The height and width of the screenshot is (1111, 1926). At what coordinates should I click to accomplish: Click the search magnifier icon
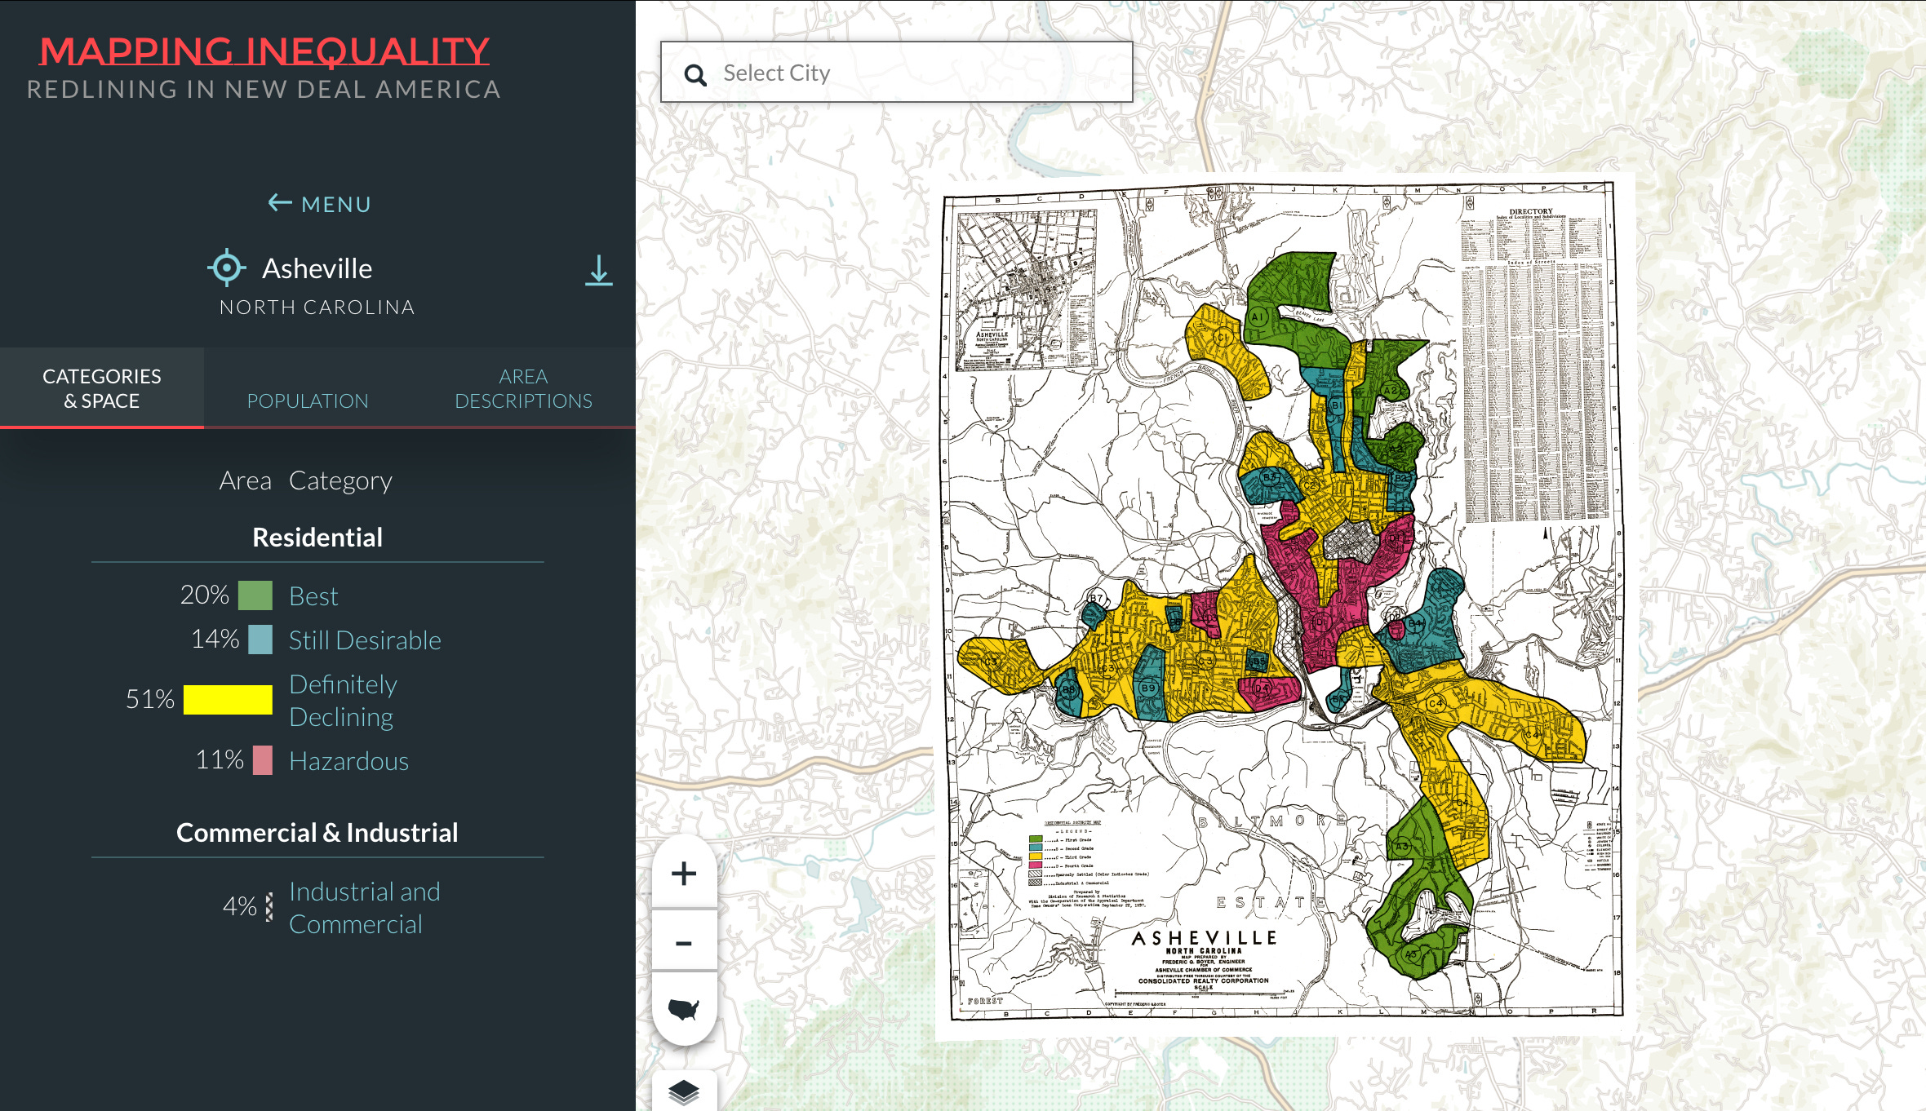tap(695, 74)
